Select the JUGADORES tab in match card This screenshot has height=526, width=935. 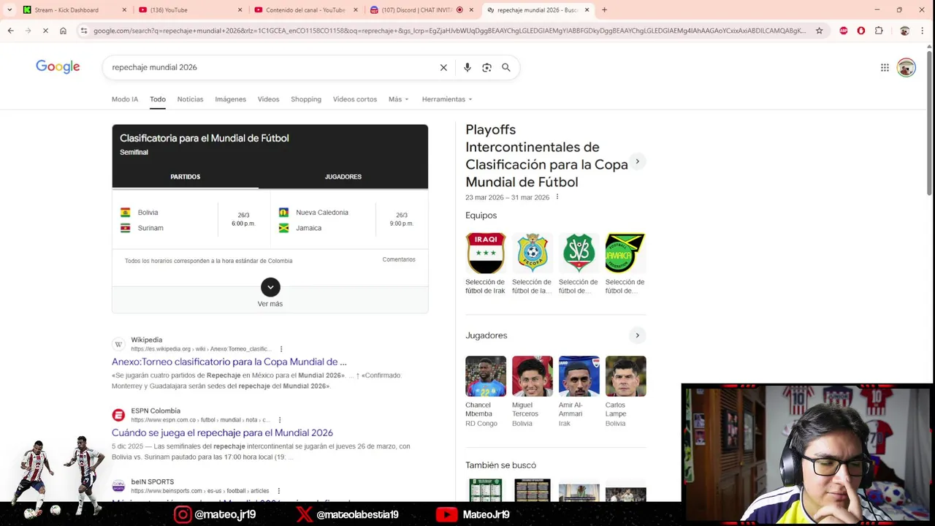pos(343,177)
